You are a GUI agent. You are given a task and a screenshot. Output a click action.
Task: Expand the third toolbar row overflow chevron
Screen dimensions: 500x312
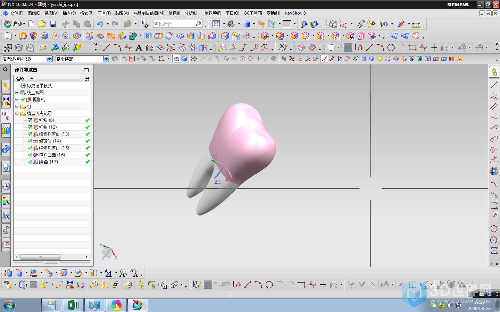pos(497,45)
